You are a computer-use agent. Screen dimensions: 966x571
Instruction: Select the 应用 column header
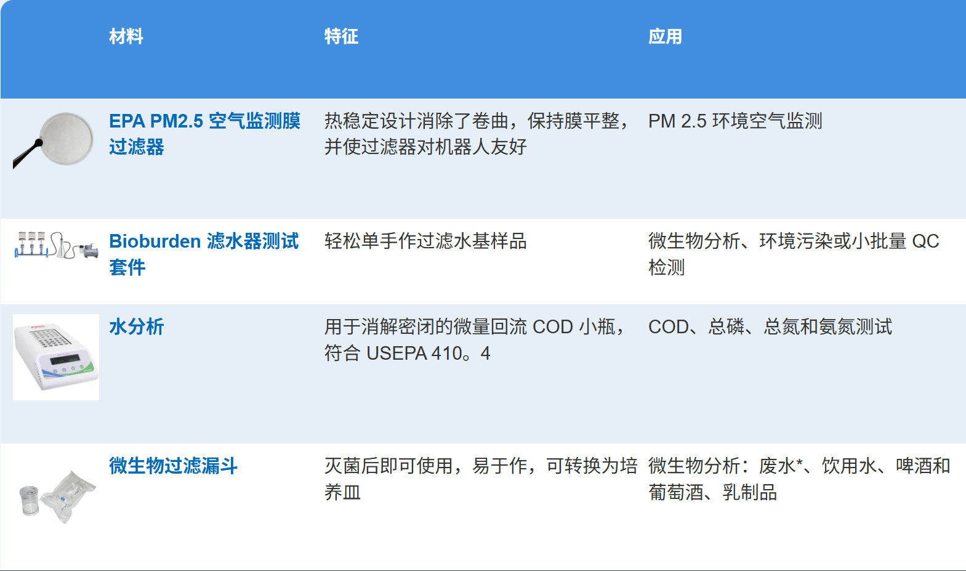coord(665,36)
